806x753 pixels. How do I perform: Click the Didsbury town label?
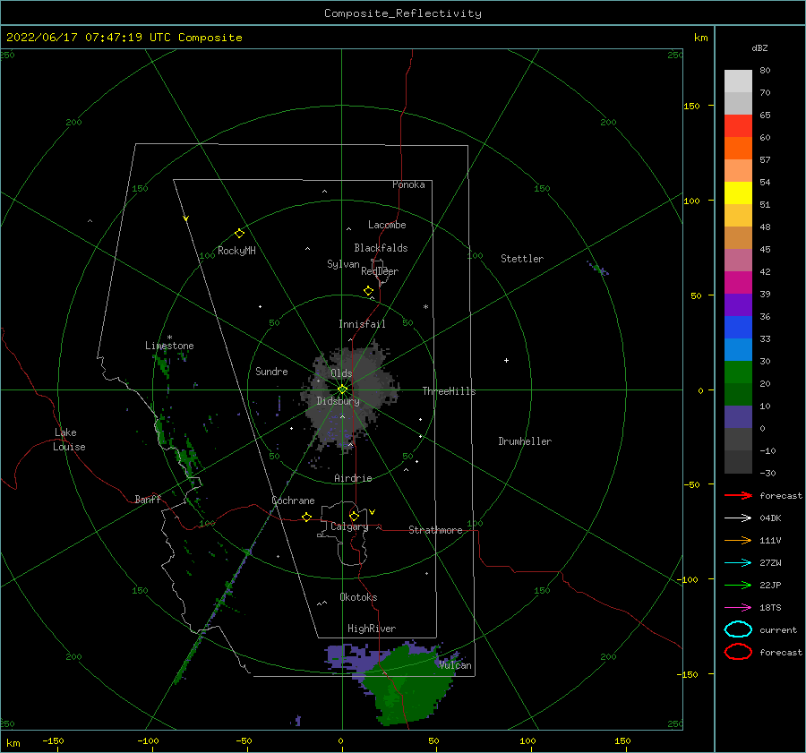point(339,401)
